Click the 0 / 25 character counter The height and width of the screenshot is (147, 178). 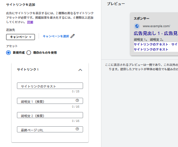[x=76, y=91]
